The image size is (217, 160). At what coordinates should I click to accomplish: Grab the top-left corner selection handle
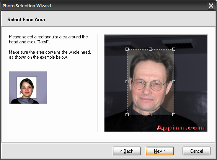click(127, 49)
